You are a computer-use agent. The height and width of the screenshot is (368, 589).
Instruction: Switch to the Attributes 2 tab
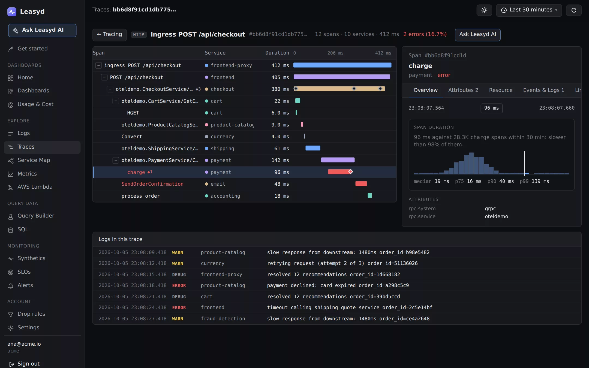point(463,90)
